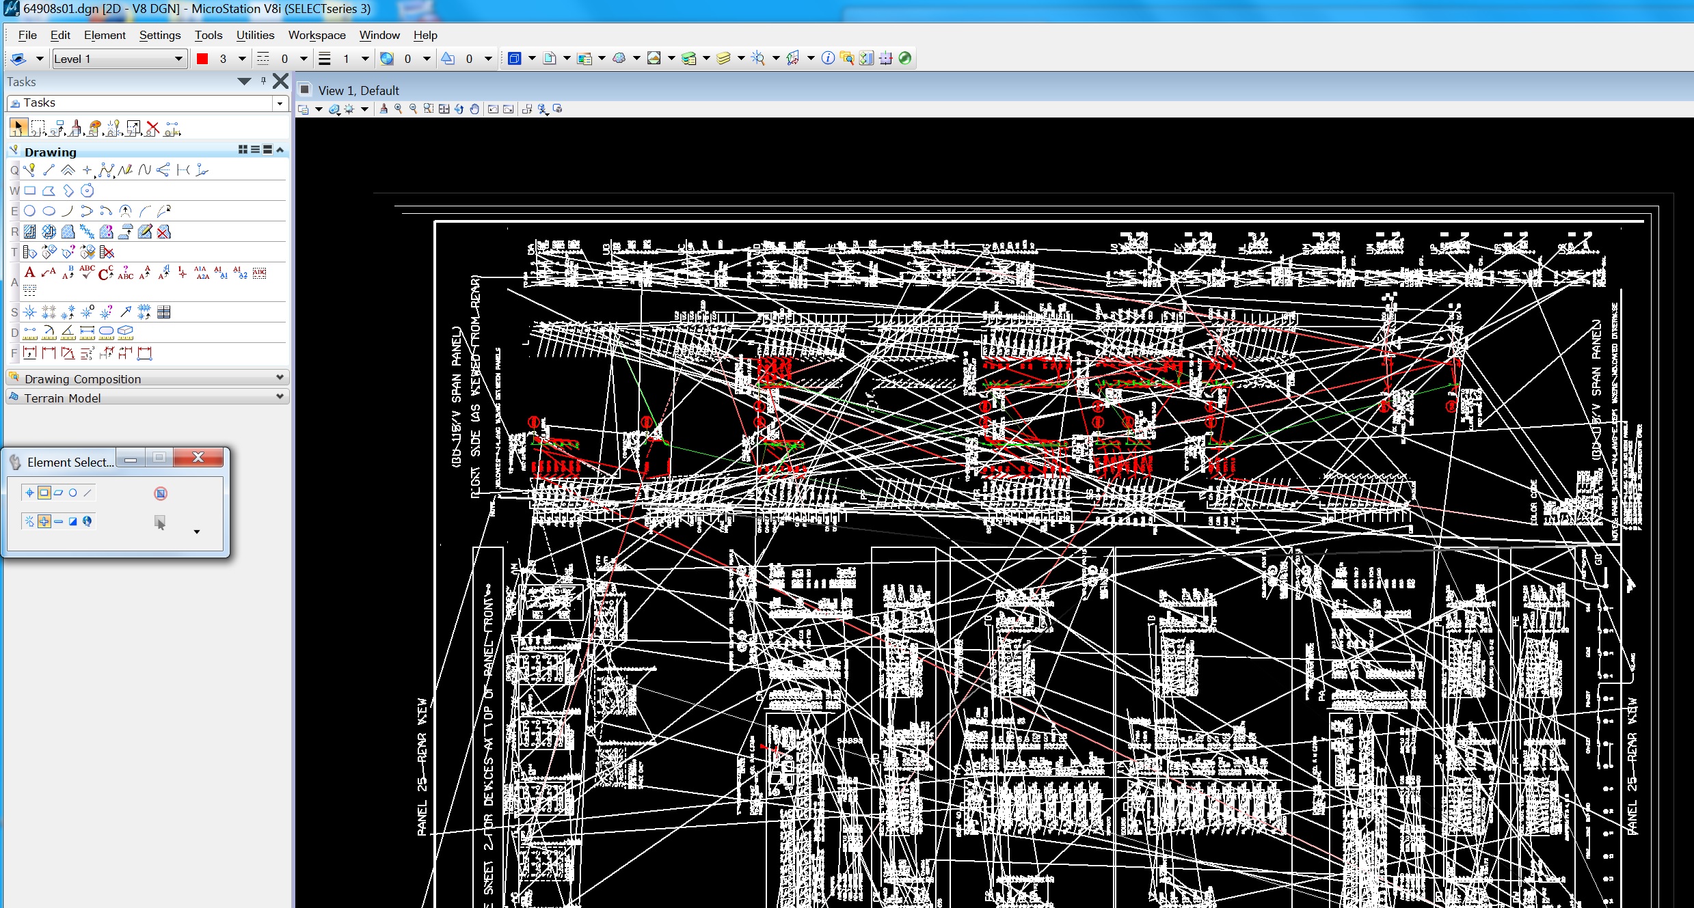Image resolution: width=1694 pixels, height=908 pixels.
Task: Enable the Line selection method in Element Selection
Action: [87, 492]
